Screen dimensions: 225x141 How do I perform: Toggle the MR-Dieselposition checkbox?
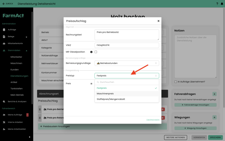click(96, 52)
